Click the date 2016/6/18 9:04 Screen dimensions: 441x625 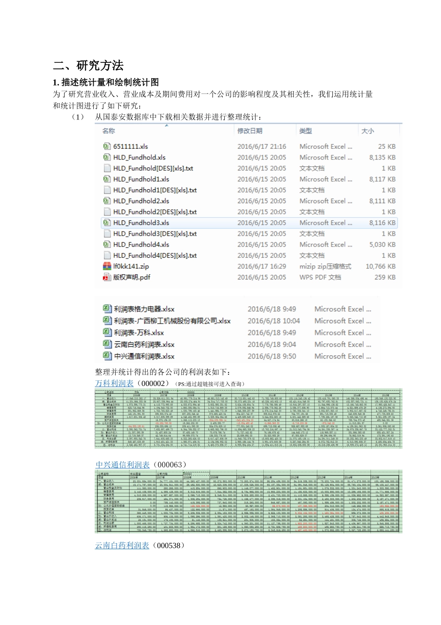[272, 345]
